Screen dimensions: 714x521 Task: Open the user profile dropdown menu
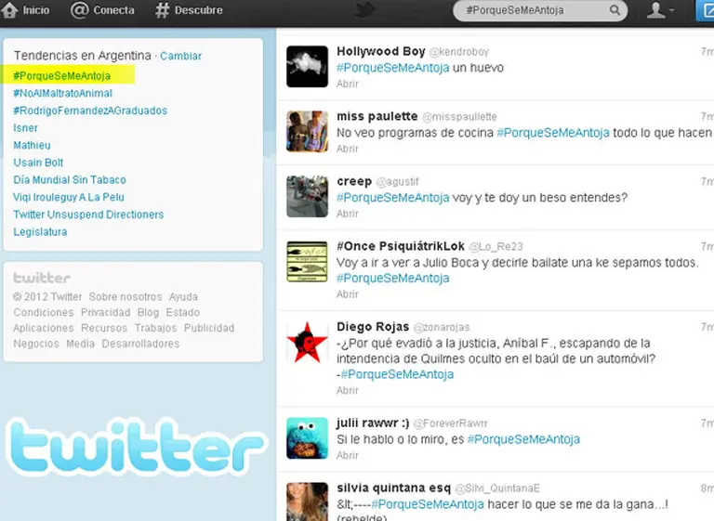pyautogui.click(x=660, y=10)
